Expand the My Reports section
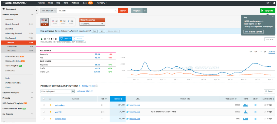Screen dimensions: 277x124 [x=32, y=114]
